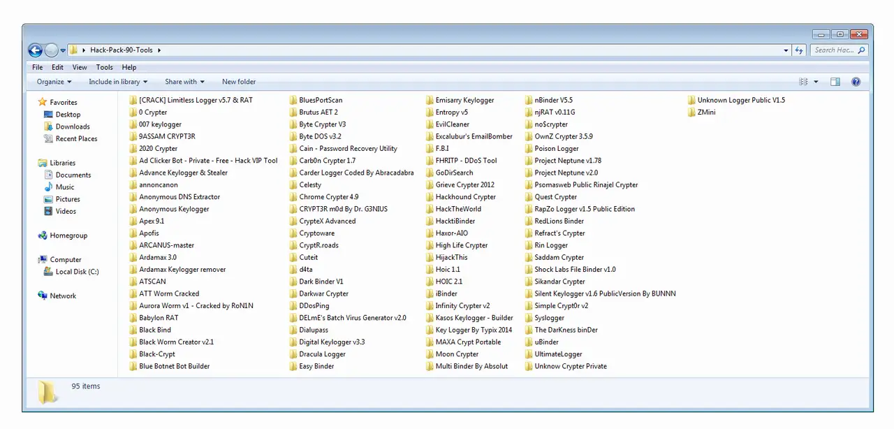The image size is (894, 429).
Task: Click the back navigation arrow
Action: click(35, 50)
